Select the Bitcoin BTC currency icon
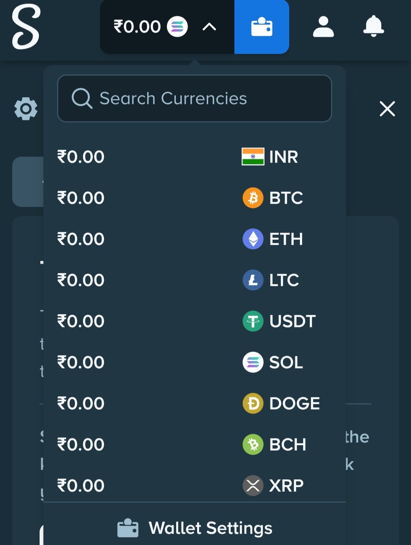The height and width of the screenshot is (545, 411). pos(253,198)
